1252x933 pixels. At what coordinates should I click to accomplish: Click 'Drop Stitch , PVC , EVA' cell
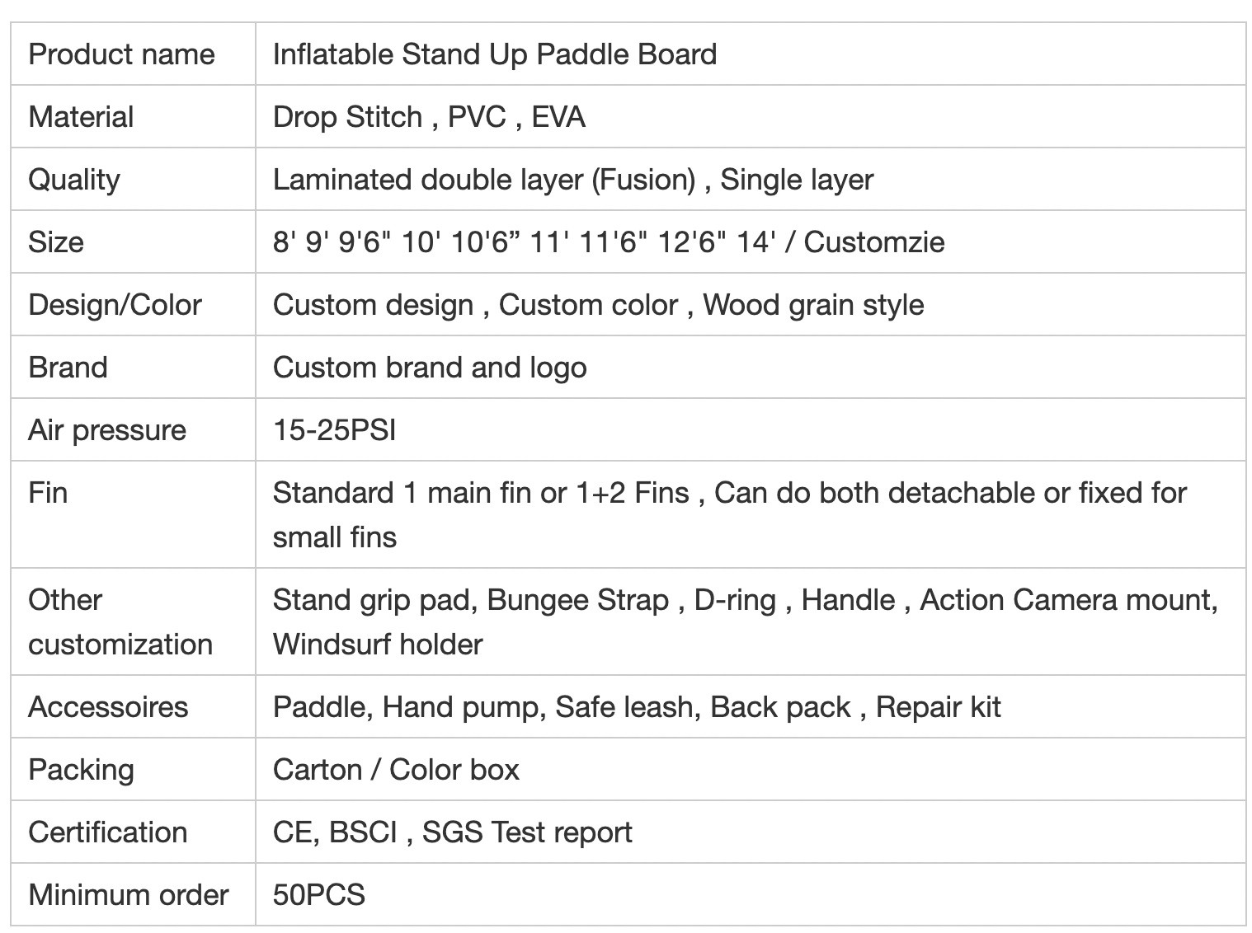click(429, 117)
